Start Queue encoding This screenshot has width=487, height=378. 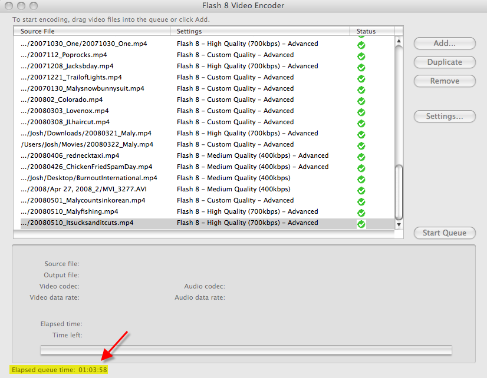(445, 233)
